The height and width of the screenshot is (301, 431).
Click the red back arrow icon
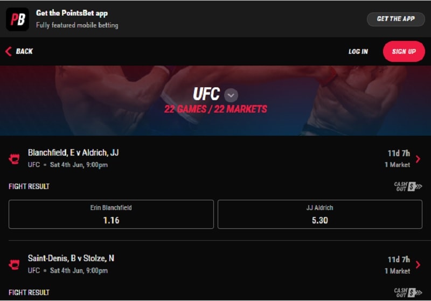point(9,51)
